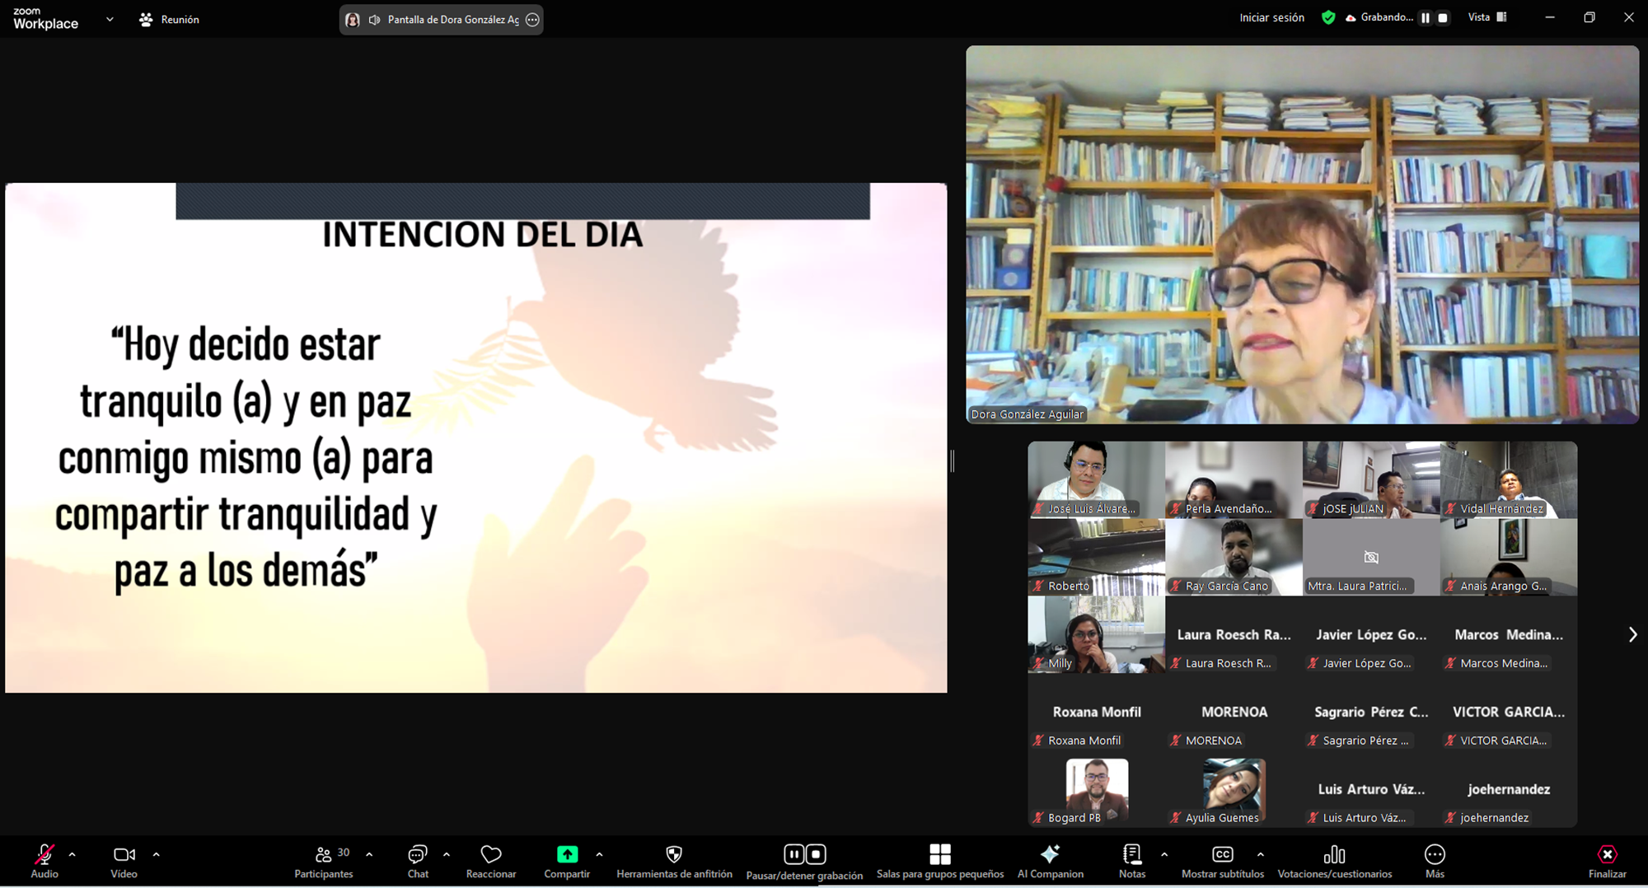Expand audio options arrow next to Audio
Viewport: 1648px width, 888px height.
tap(73, 854)
